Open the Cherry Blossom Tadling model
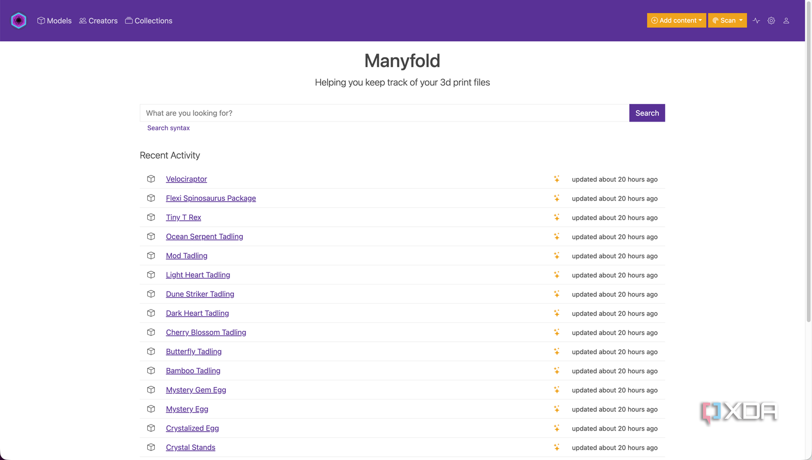Viewport: 812px width, 460px height. point(206,332)
